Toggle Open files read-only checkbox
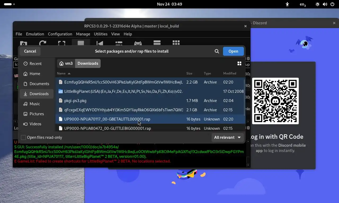This screenshot has height=203, width=339. [x=23, y=137]
